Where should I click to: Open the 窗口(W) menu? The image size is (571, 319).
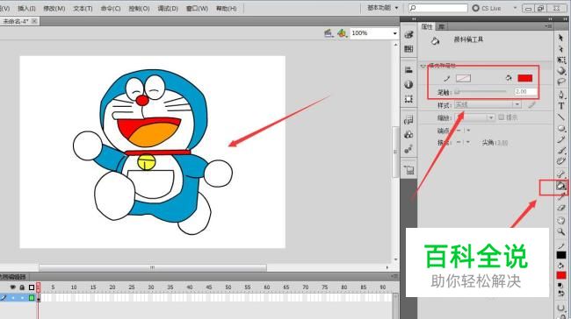197,8
